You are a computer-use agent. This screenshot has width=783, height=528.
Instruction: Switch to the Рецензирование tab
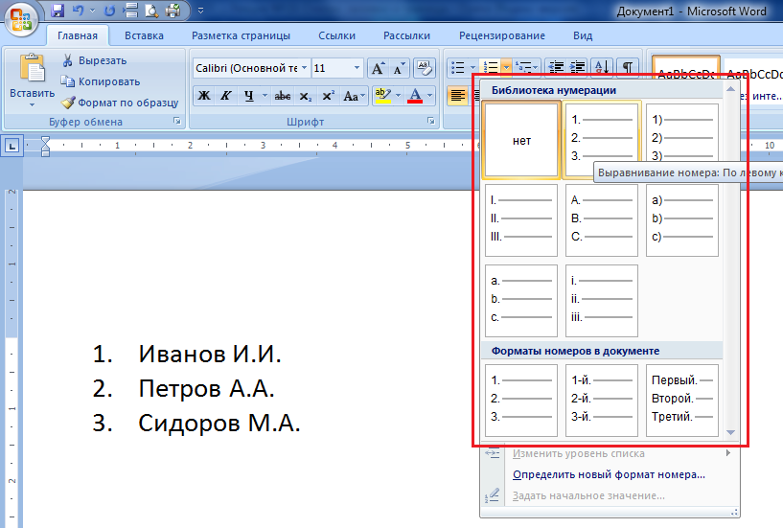[x=502, y=35]
